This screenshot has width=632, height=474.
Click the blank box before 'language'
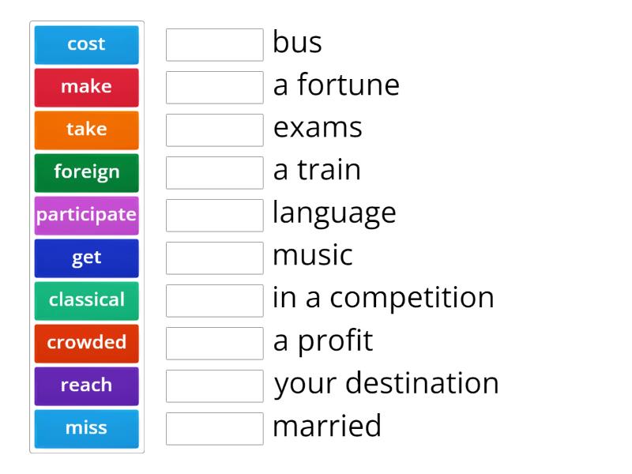[215, 216]
